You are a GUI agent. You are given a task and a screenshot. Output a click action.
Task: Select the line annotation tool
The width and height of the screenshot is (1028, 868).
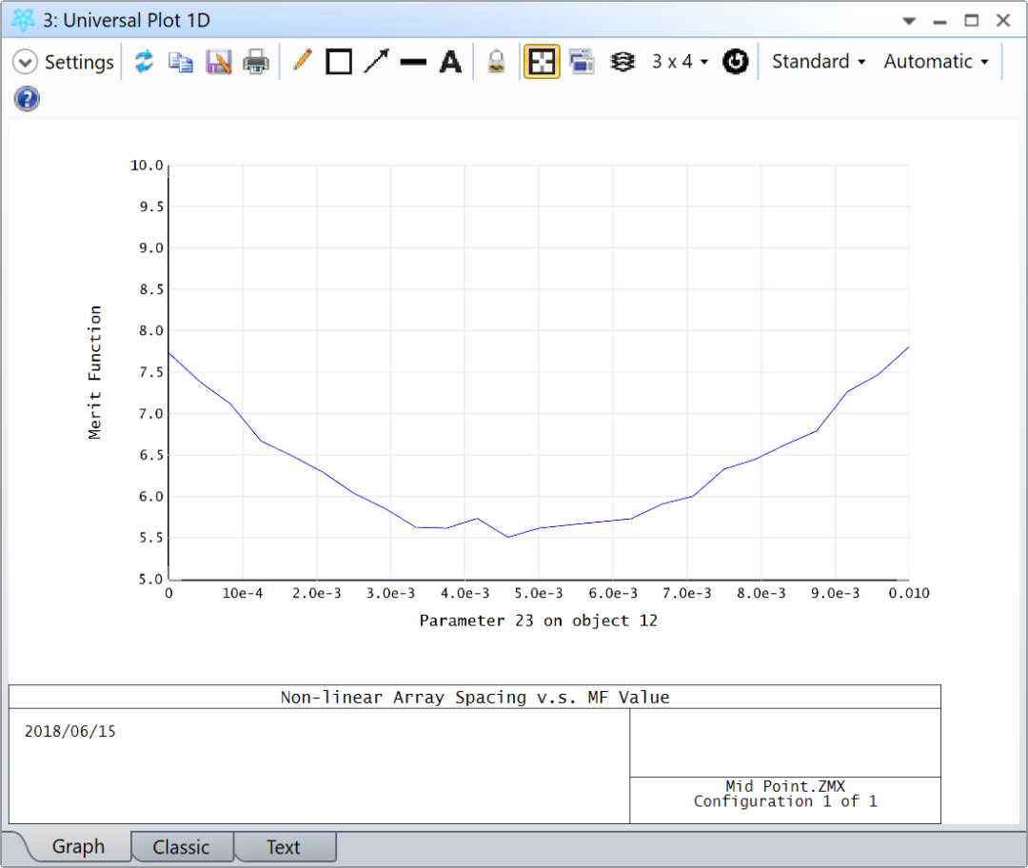click(303, 61)
